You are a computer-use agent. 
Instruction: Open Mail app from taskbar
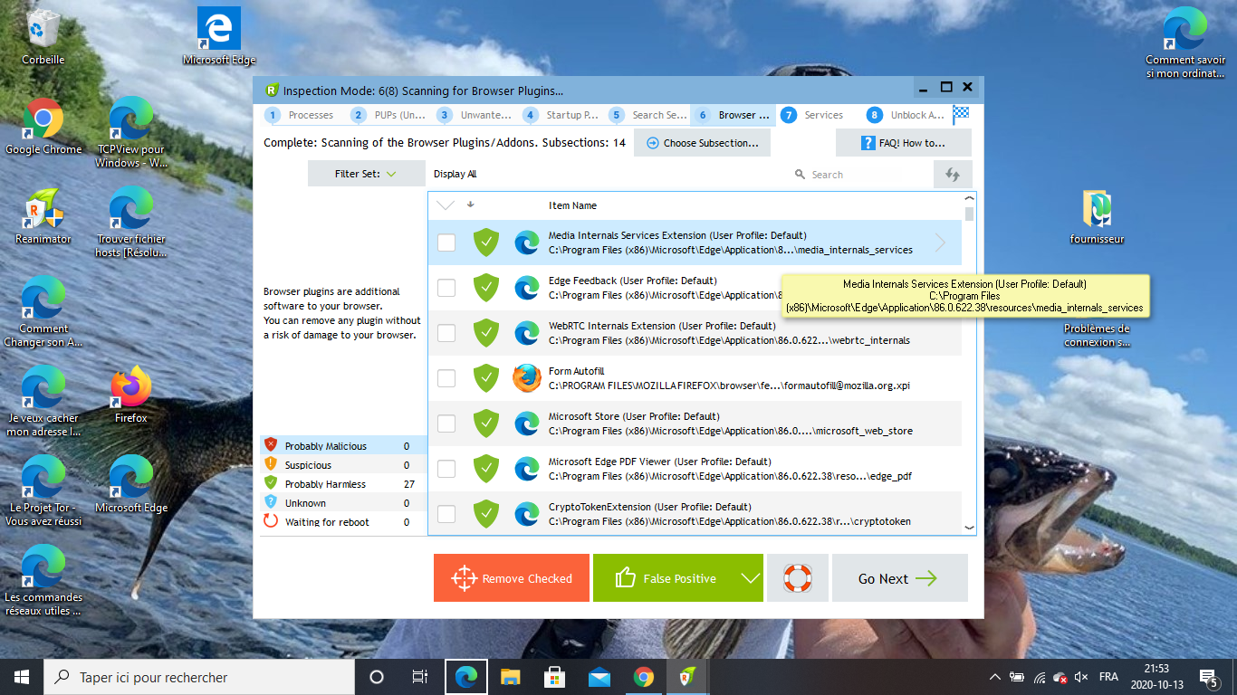pos(599,677)
